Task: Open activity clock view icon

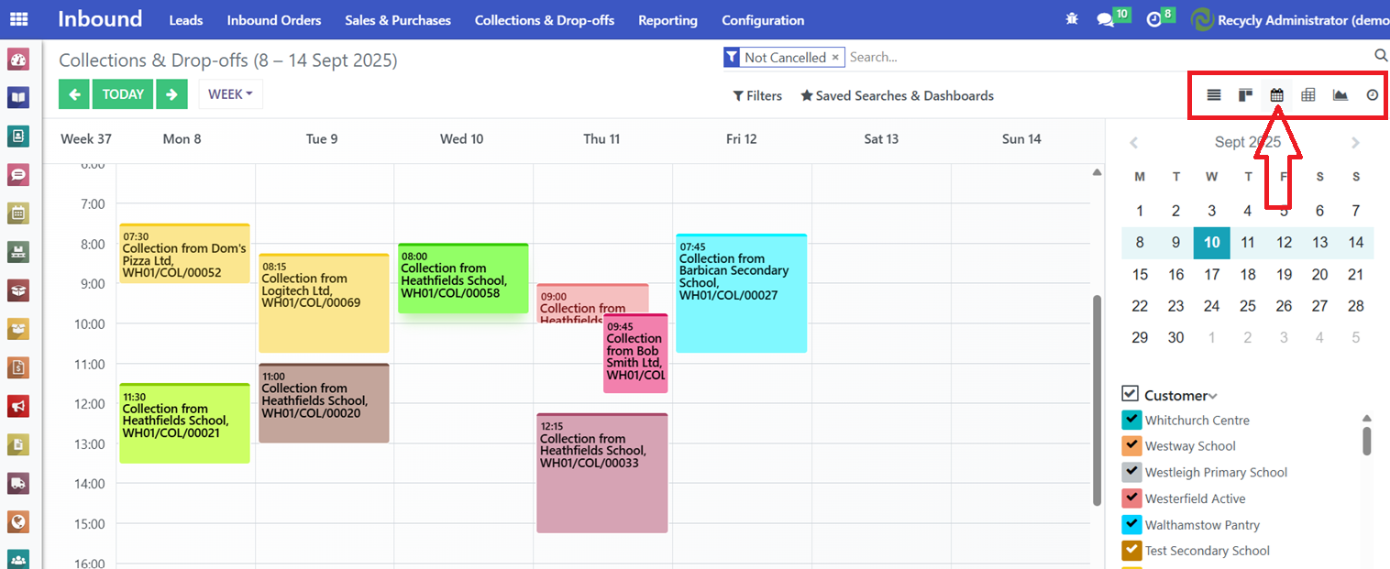Action: (x=1372, y=94)
